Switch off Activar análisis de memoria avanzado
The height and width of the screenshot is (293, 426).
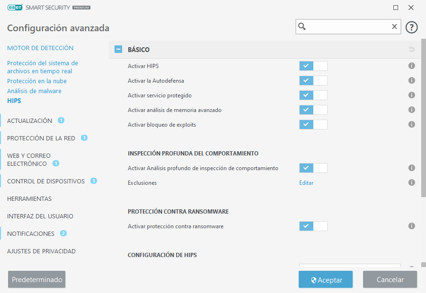pyautogui.click(x=313, y=110)
